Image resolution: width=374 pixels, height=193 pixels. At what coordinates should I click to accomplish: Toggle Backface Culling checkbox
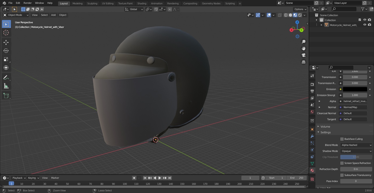pos(342,139)
